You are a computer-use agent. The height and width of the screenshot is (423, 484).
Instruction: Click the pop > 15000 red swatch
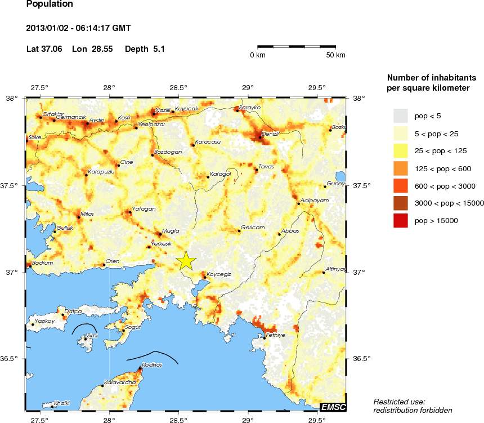[x=400, y=220]
